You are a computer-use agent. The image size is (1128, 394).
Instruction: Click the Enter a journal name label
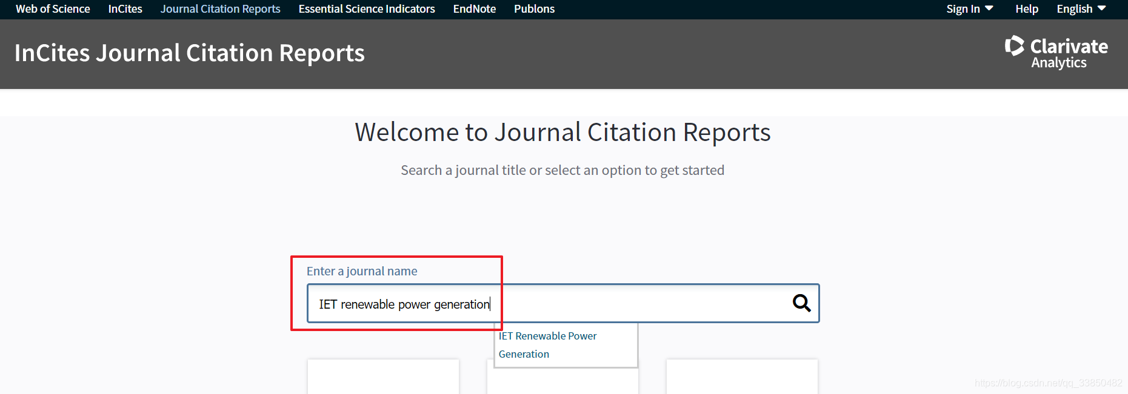362,271
